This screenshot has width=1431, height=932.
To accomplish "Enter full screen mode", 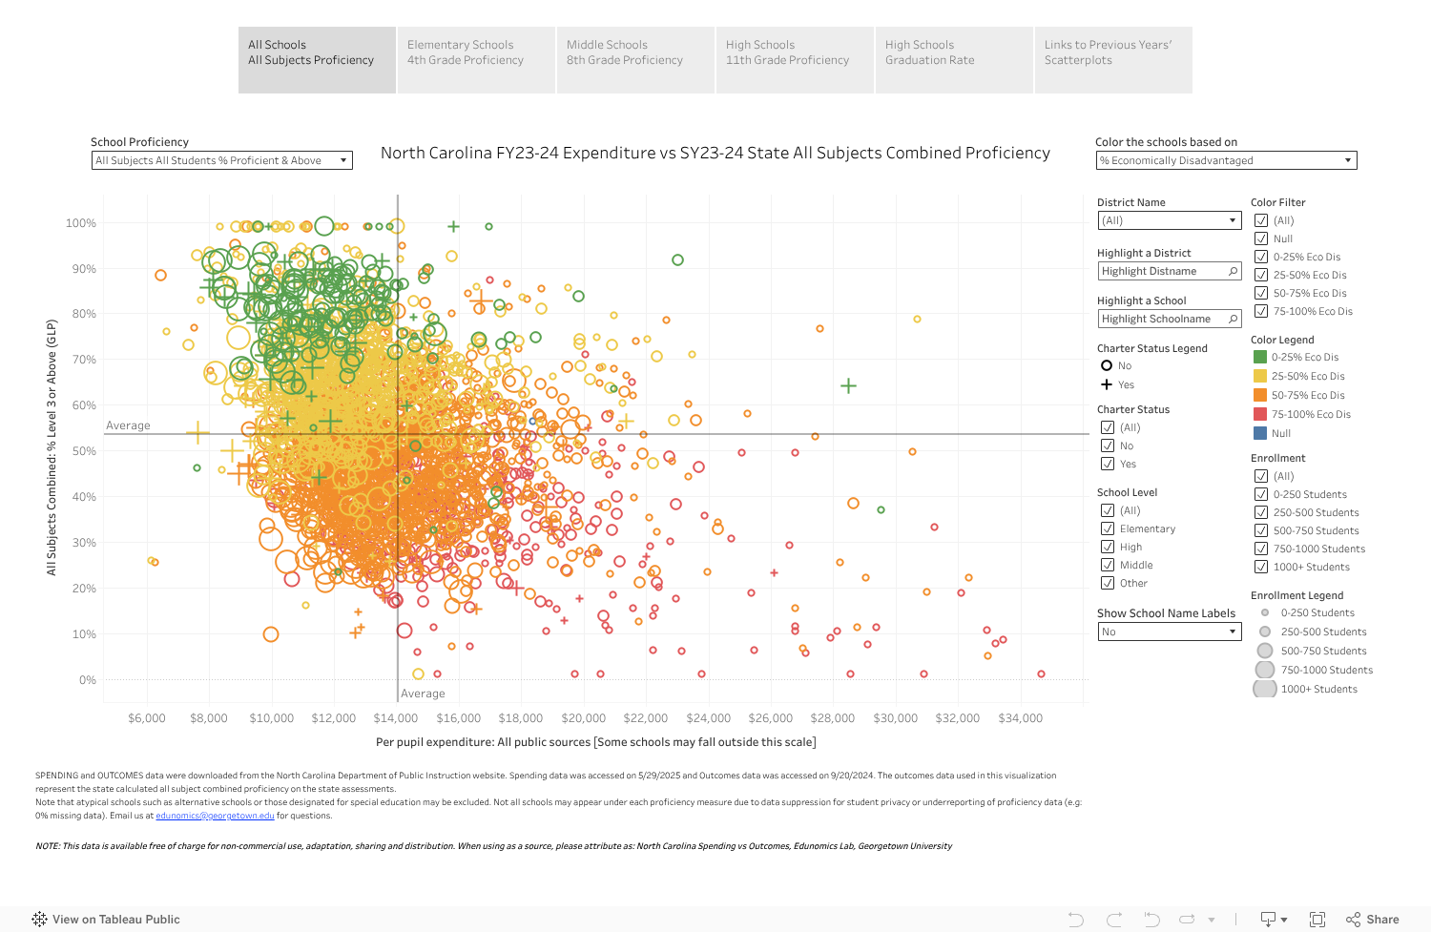I will point(1317,920).
